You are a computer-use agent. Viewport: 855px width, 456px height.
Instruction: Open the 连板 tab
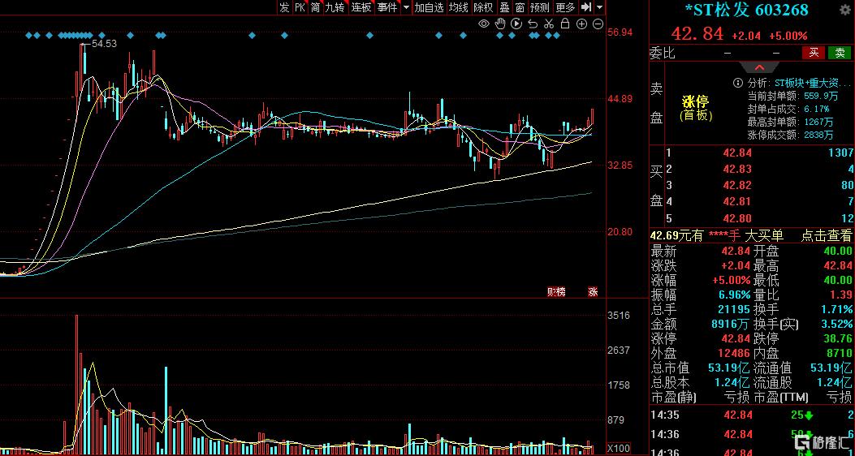pyautogui.click(x=361, y=7)
